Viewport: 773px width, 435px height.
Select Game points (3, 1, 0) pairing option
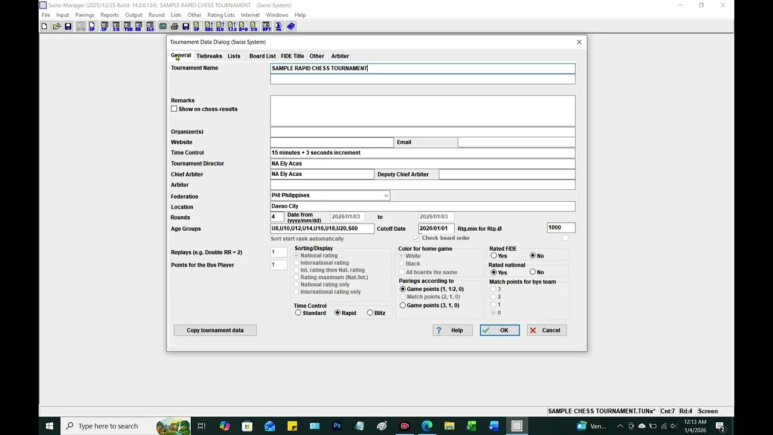pos(403,305)
